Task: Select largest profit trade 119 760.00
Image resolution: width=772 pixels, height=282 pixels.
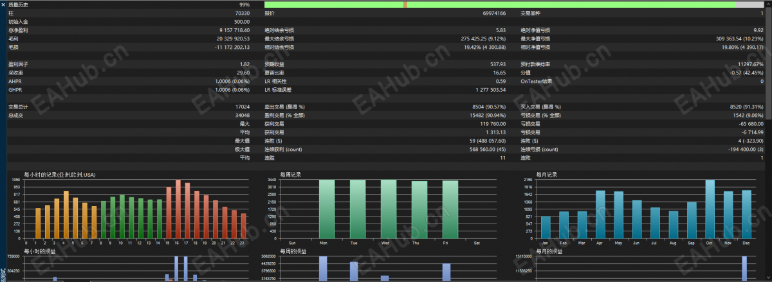Action: pos(493,123)
